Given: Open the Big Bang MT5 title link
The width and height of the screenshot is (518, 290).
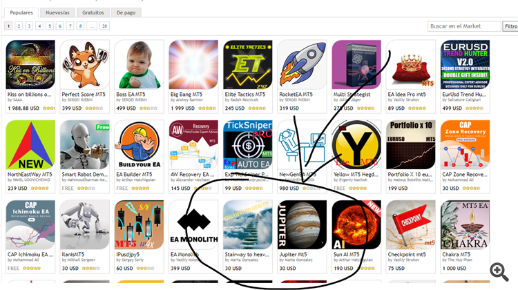Looking at the screenshot, I should coord(186,95).
